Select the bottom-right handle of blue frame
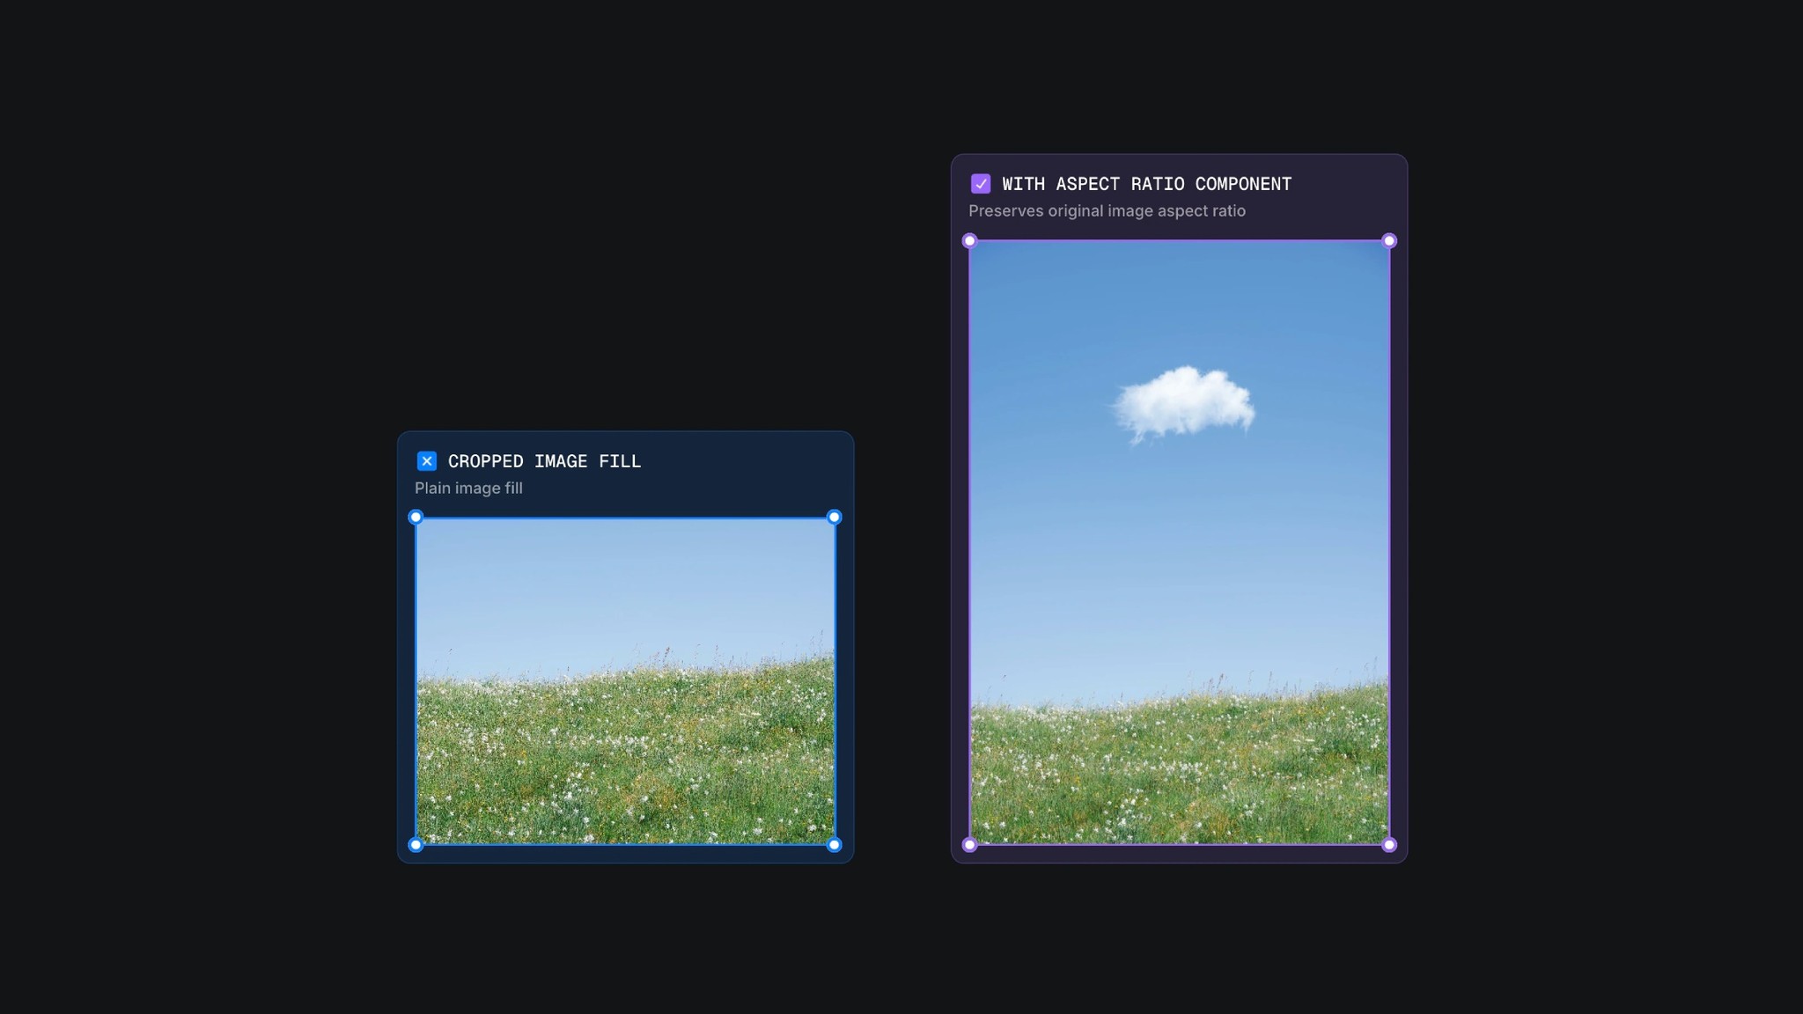The height and width of the screenshot is (1014, 1803). (834, 844)
